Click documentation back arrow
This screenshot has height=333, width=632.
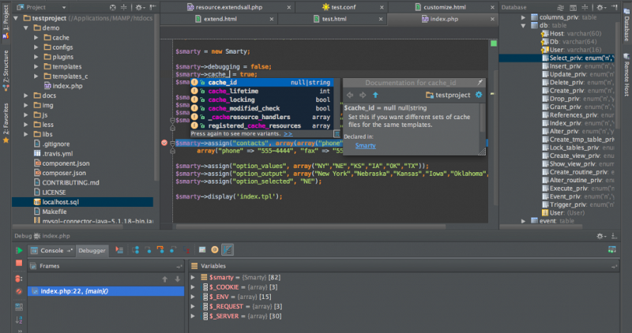click(350, 95)
